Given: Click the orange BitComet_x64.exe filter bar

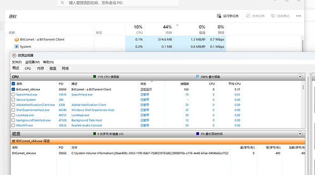Looking at the screenshot, I should pyautogui.click(x=158, y=141).
